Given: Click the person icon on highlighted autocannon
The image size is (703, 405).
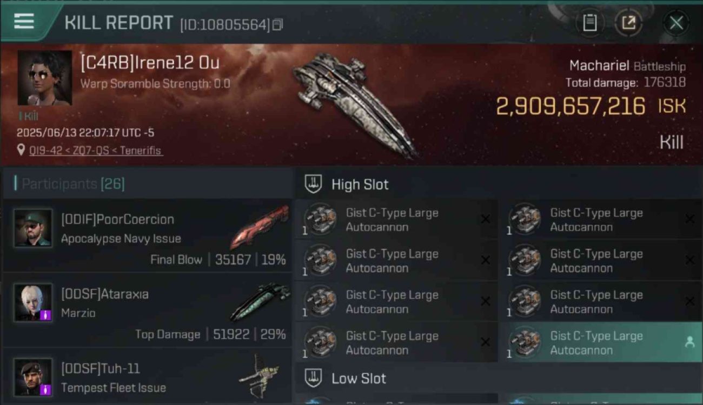Looking at the screenshot, I should (x=689, y=342).
